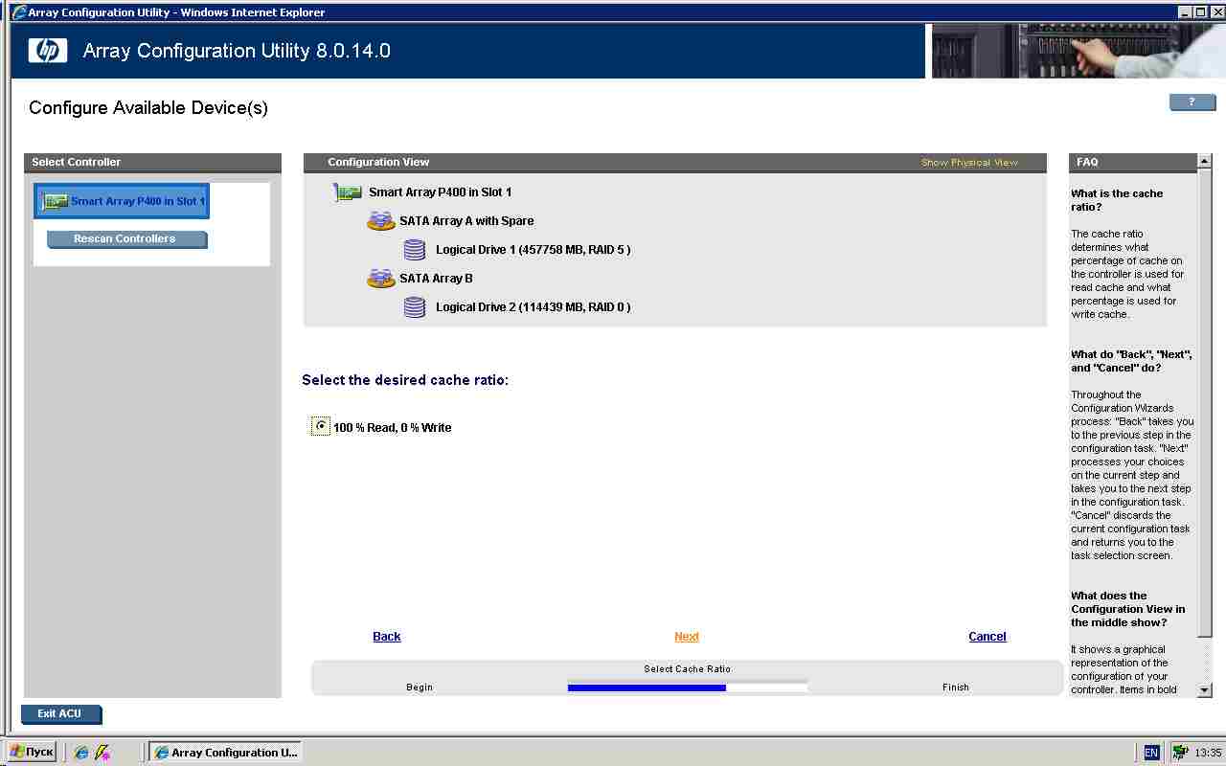Go Back to the previous wizard step
1226x766 pixels.
pyautogui.click(x=387, y=637)
